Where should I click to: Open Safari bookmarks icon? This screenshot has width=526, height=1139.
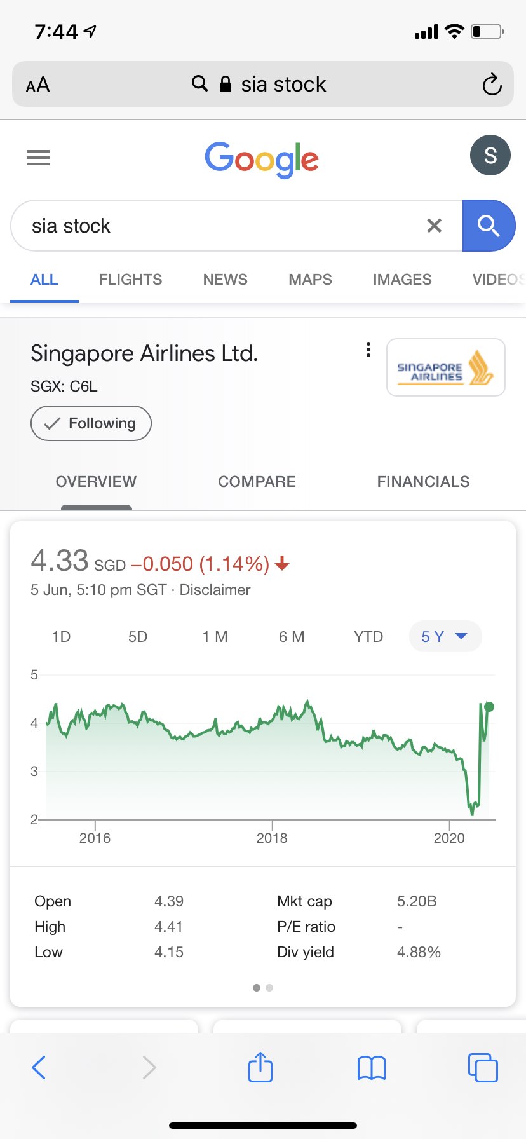click(x=372, y=1068)
